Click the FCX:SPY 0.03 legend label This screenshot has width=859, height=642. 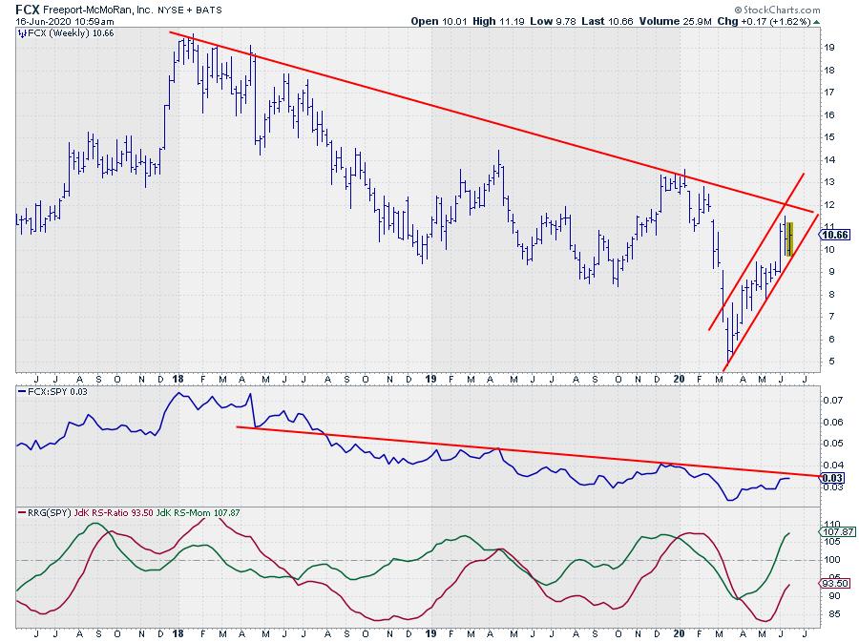[x=57, y=392]
